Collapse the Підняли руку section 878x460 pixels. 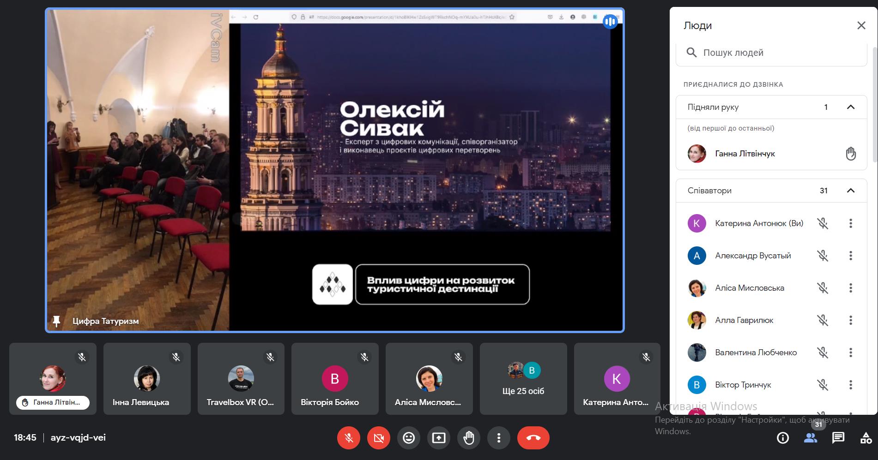[x=850, y=107]
